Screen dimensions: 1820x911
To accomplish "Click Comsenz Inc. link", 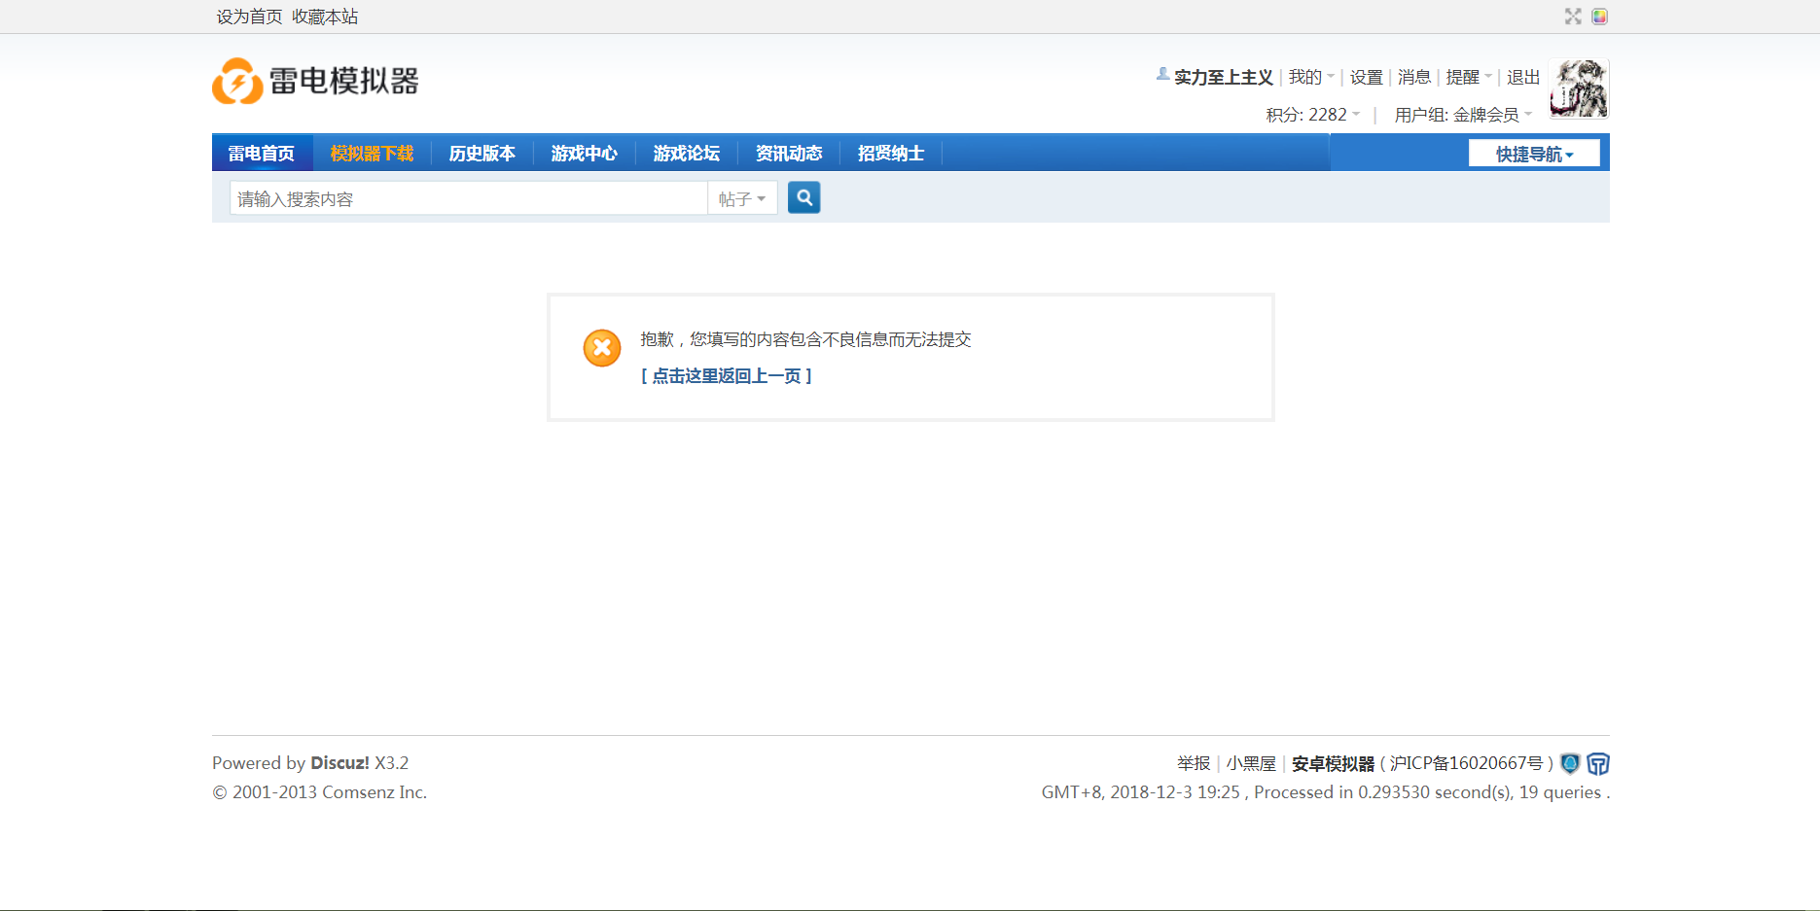I will tap(375, 792).
